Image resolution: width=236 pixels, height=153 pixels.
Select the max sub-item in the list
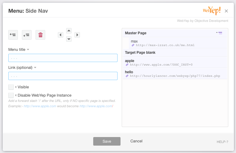click(178, 43)
